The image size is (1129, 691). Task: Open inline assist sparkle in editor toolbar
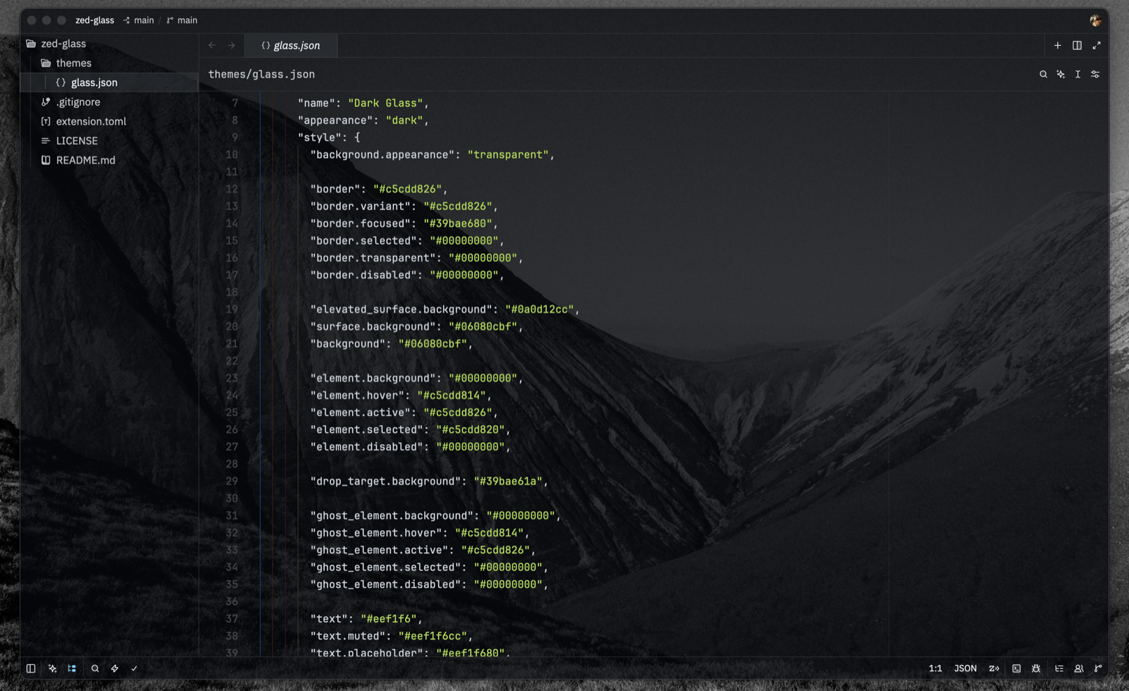[1061, 74]
